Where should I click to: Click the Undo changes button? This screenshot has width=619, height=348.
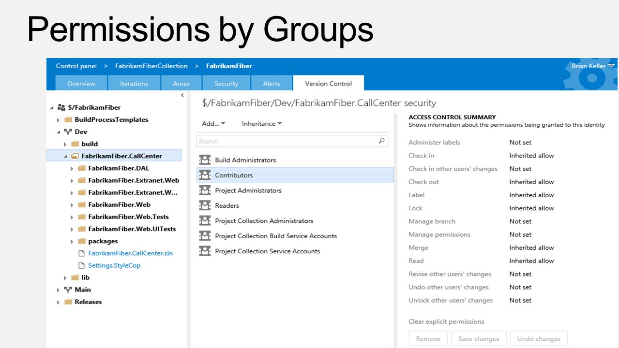click(x=539, y=338)
